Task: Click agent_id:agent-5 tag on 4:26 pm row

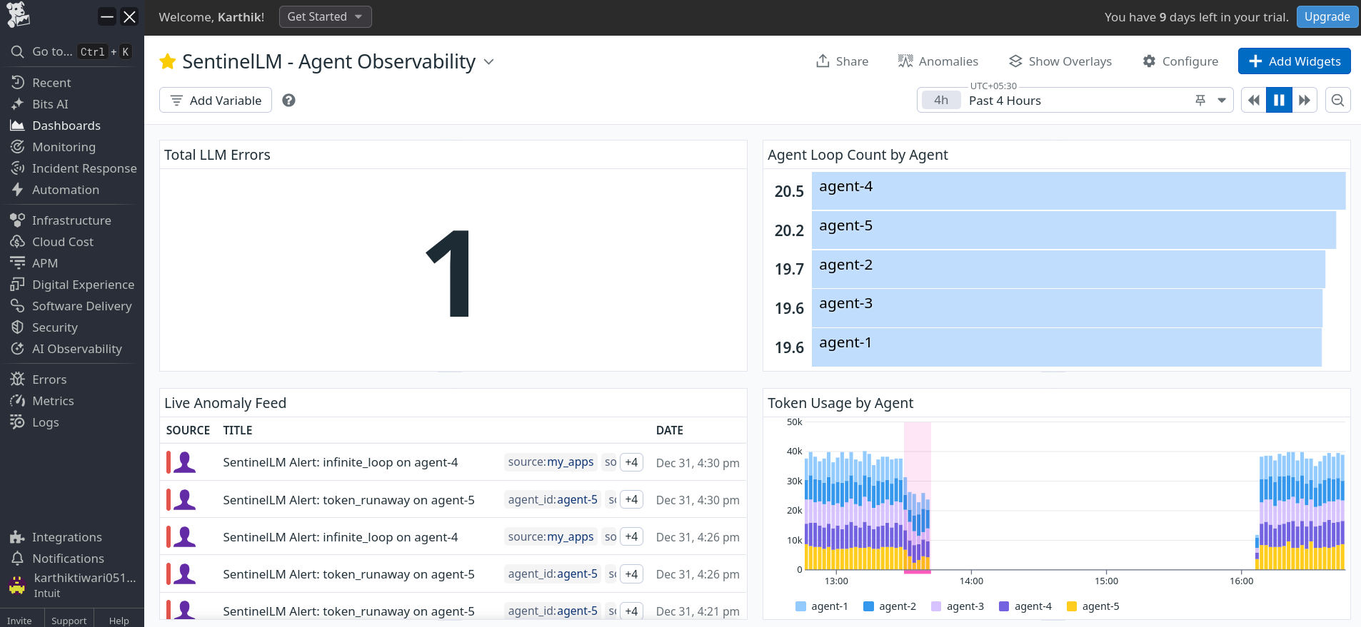Action: pos(553,574)
